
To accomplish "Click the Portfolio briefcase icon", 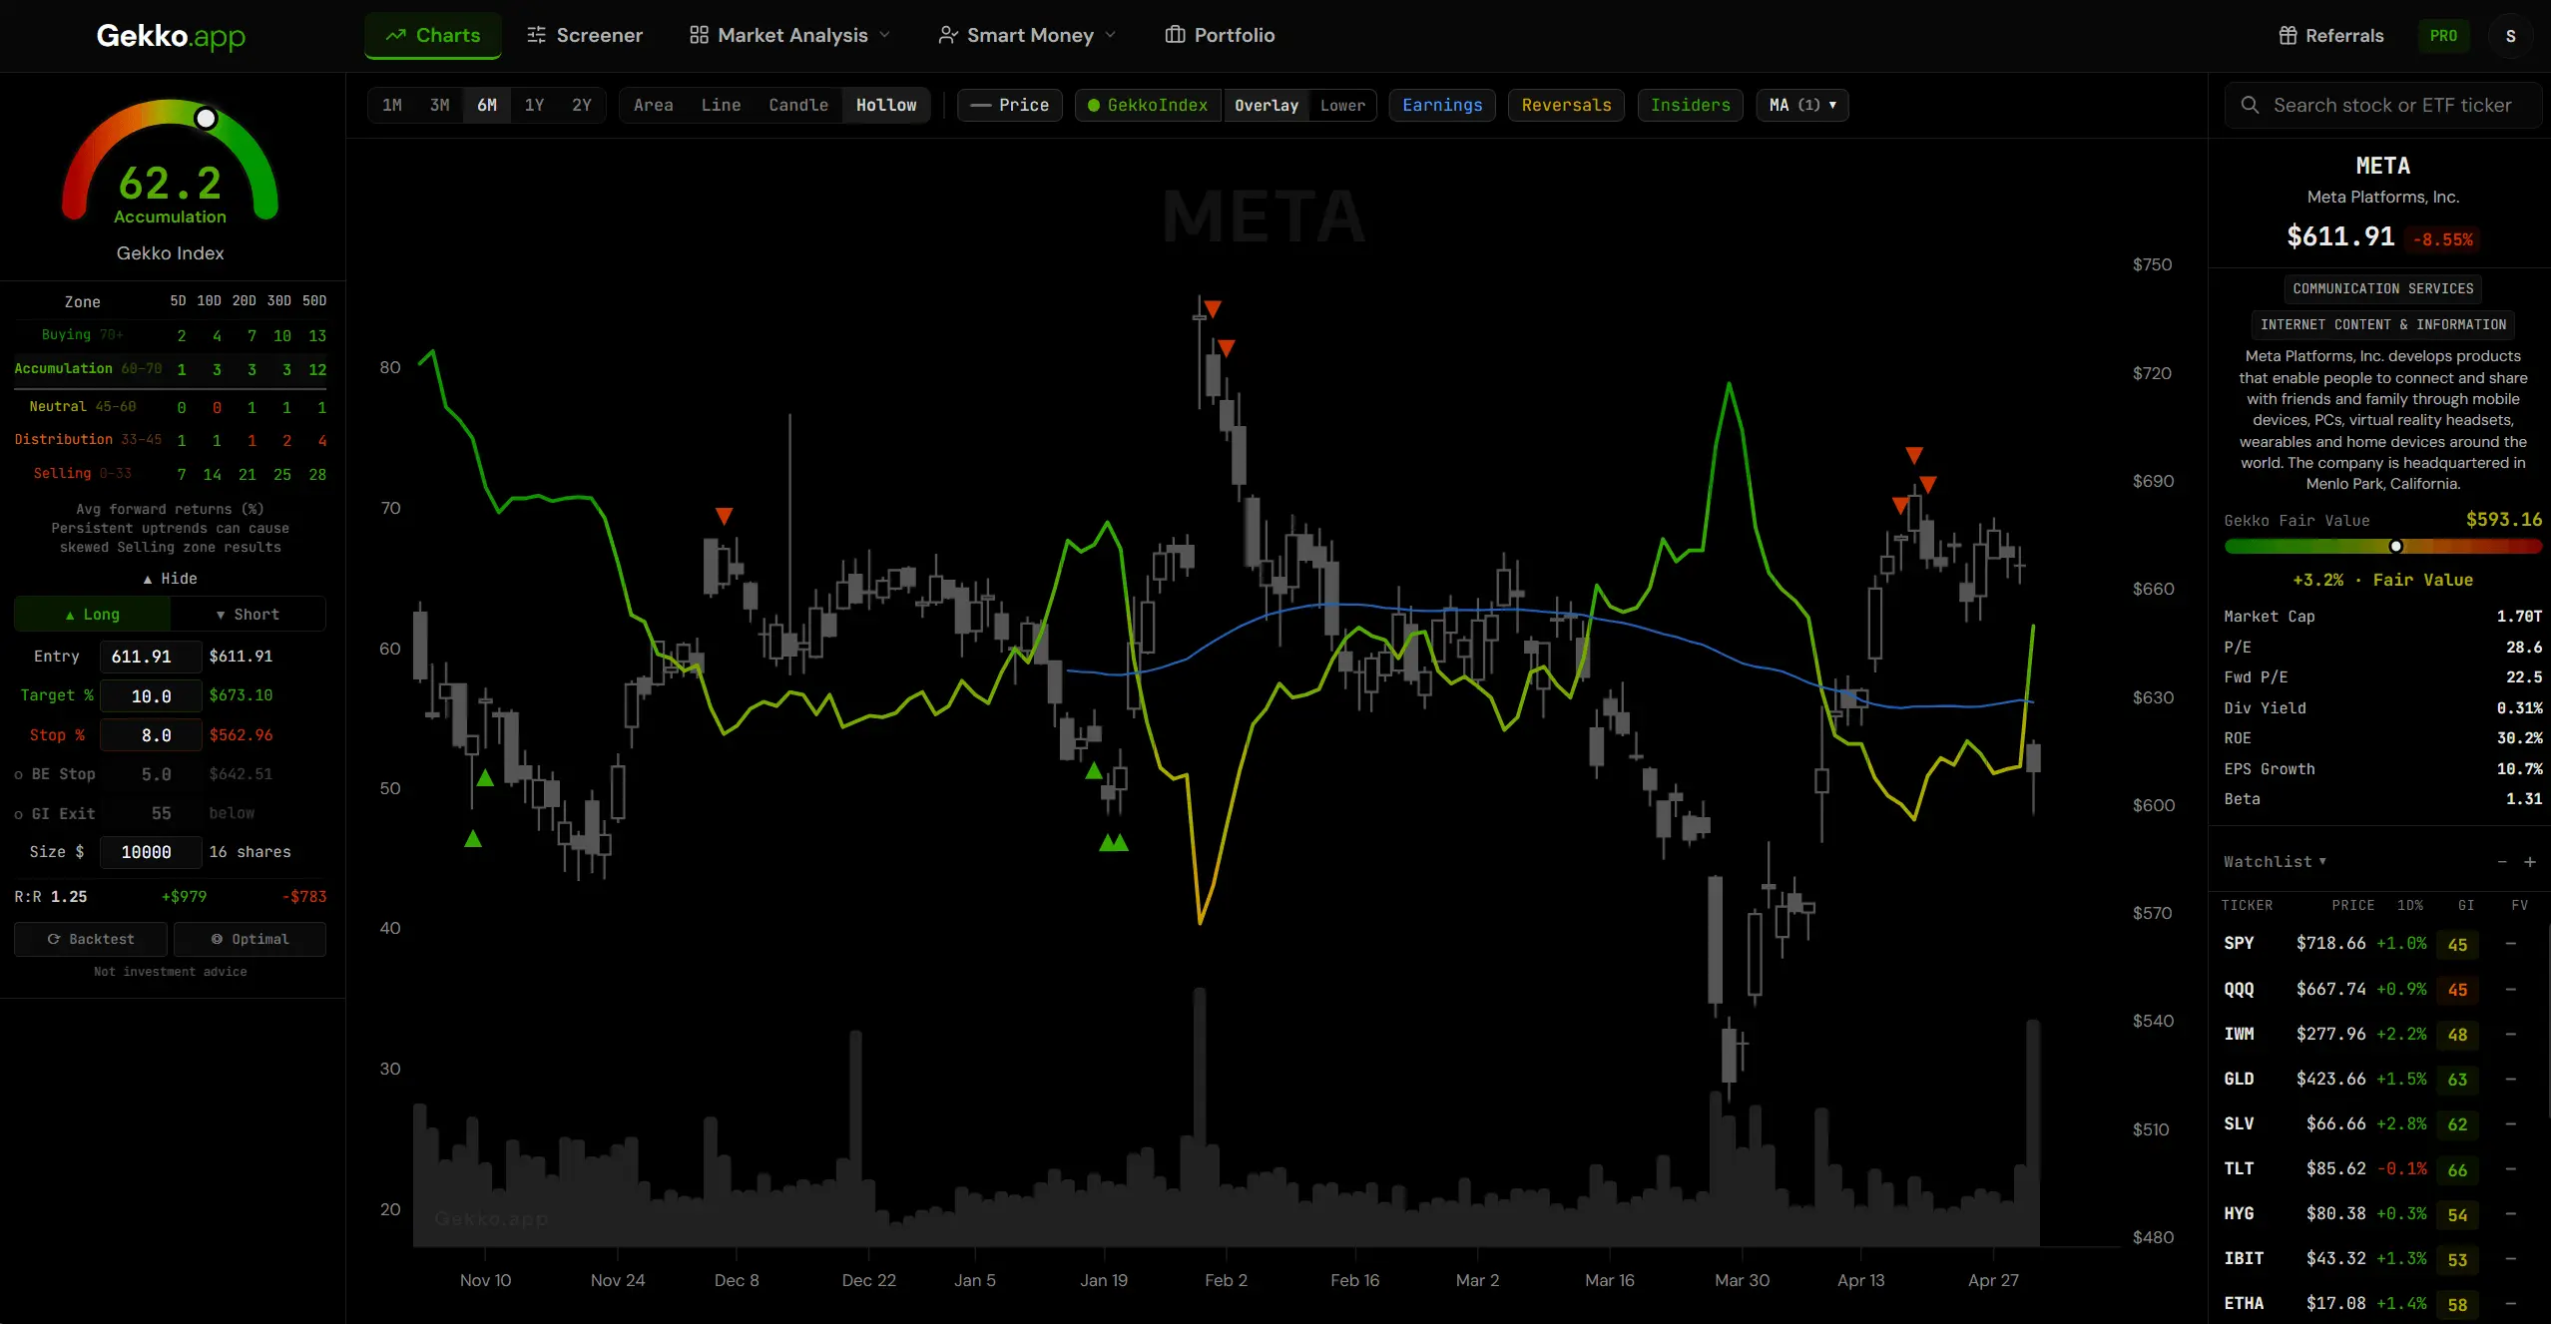I will 1175,35.
